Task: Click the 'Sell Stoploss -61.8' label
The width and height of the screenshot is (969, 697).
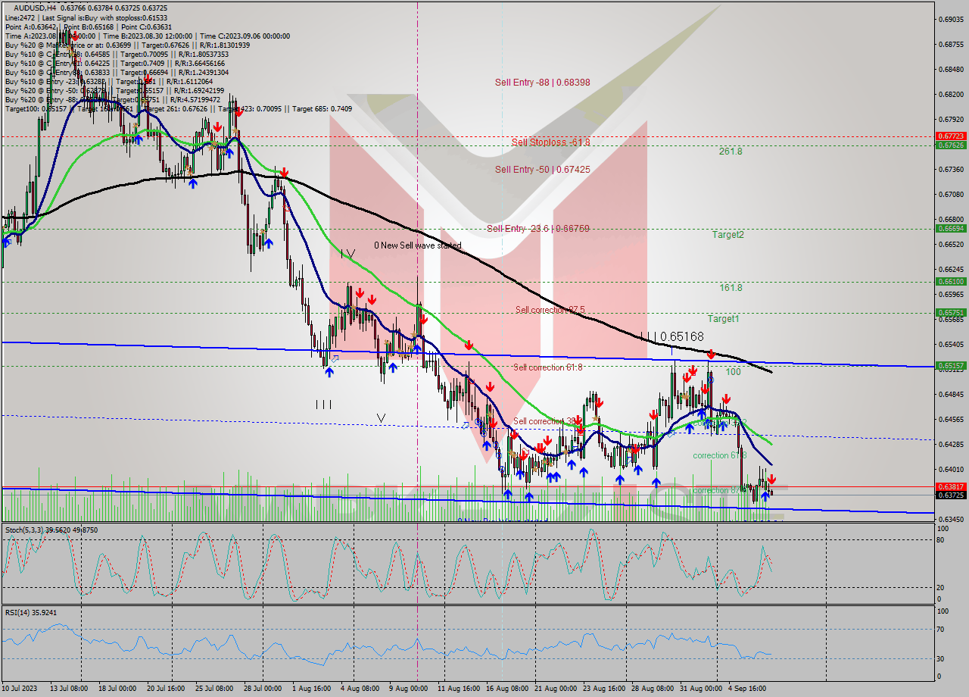Action: (550, 142)
